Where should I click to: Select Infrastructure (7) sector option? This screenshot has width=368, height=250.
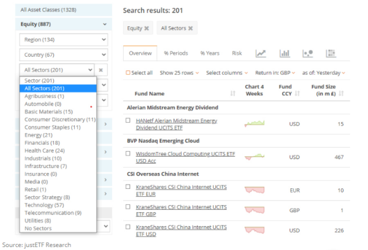(x=58, y=166)
